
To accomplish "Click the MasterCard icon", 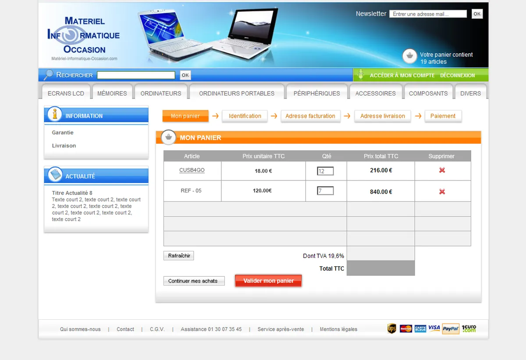I will (x=405, y=328).
